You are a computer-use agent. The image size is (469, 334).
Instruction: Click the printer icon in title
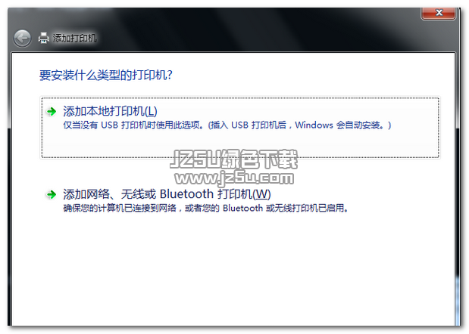pos(44,38)
